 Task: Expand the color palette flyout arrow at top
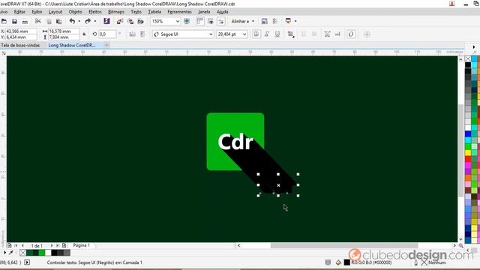point(474,46)
